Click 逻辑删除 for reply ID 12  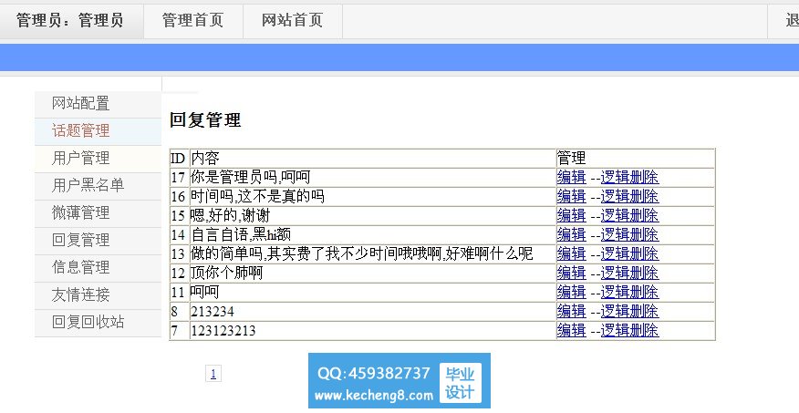pyautogui.click(x=630, y=273)
